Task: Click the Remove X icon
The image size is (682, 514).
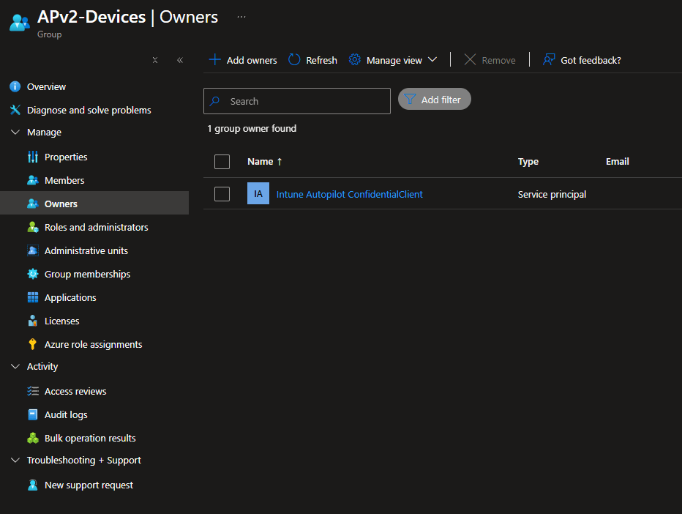Action: (470, 59)
